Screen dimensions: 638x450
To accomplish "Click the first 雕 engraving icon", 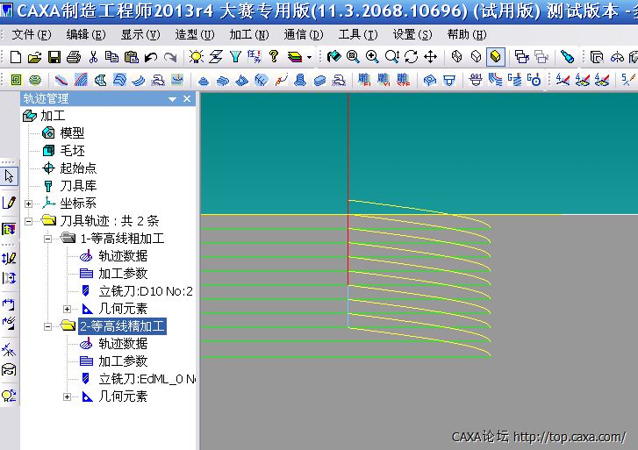I will [364, 80].
